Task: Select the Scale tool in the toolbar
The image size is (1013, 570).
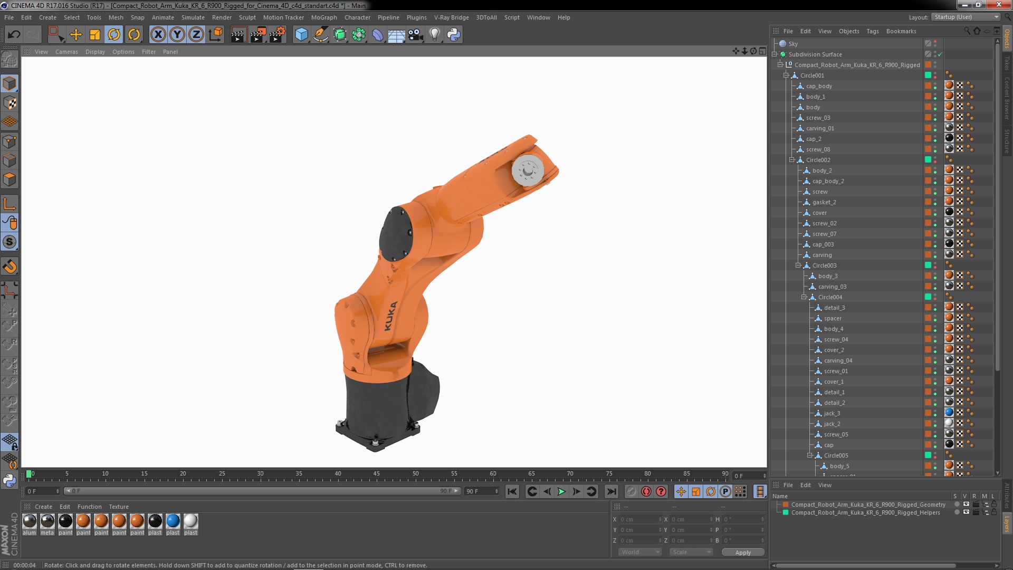Action: (x=95, y=35)
